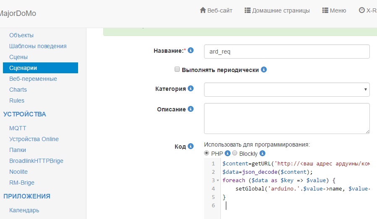Viewport: 377px width, 219px height.
Task: Click home icon for Веб-сайт
Action: (x=203, y=10)
